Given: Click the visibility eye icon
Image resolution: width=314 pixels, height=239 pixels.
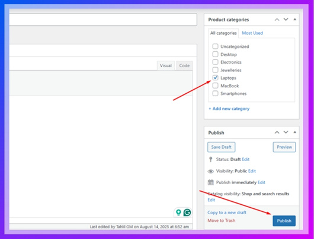Looking at the screenshot, I should tap(211, 171).
